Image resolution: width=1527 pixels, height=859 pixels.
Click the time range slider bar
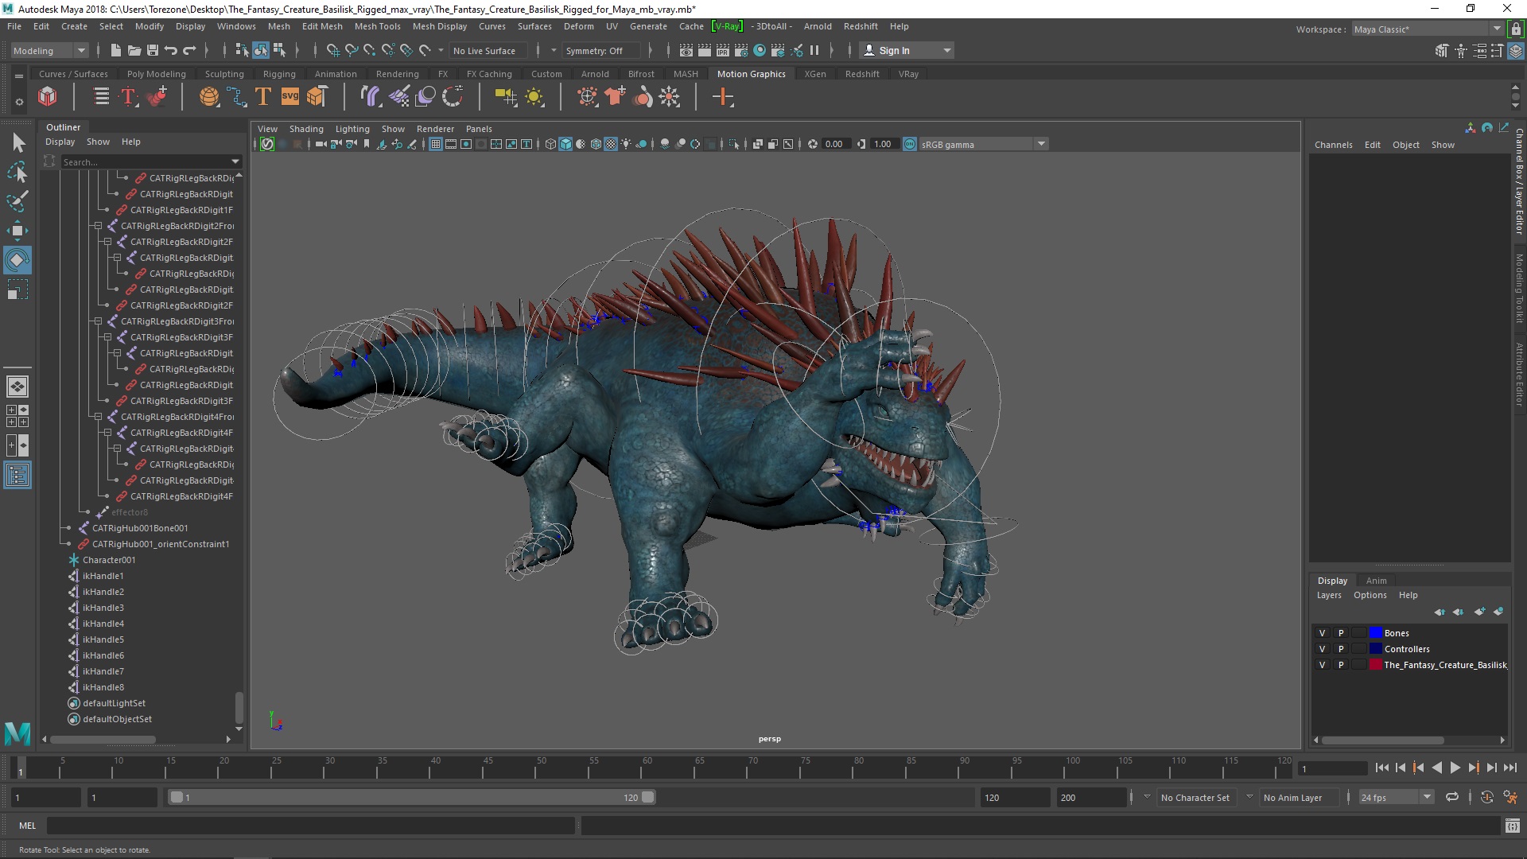411,797
